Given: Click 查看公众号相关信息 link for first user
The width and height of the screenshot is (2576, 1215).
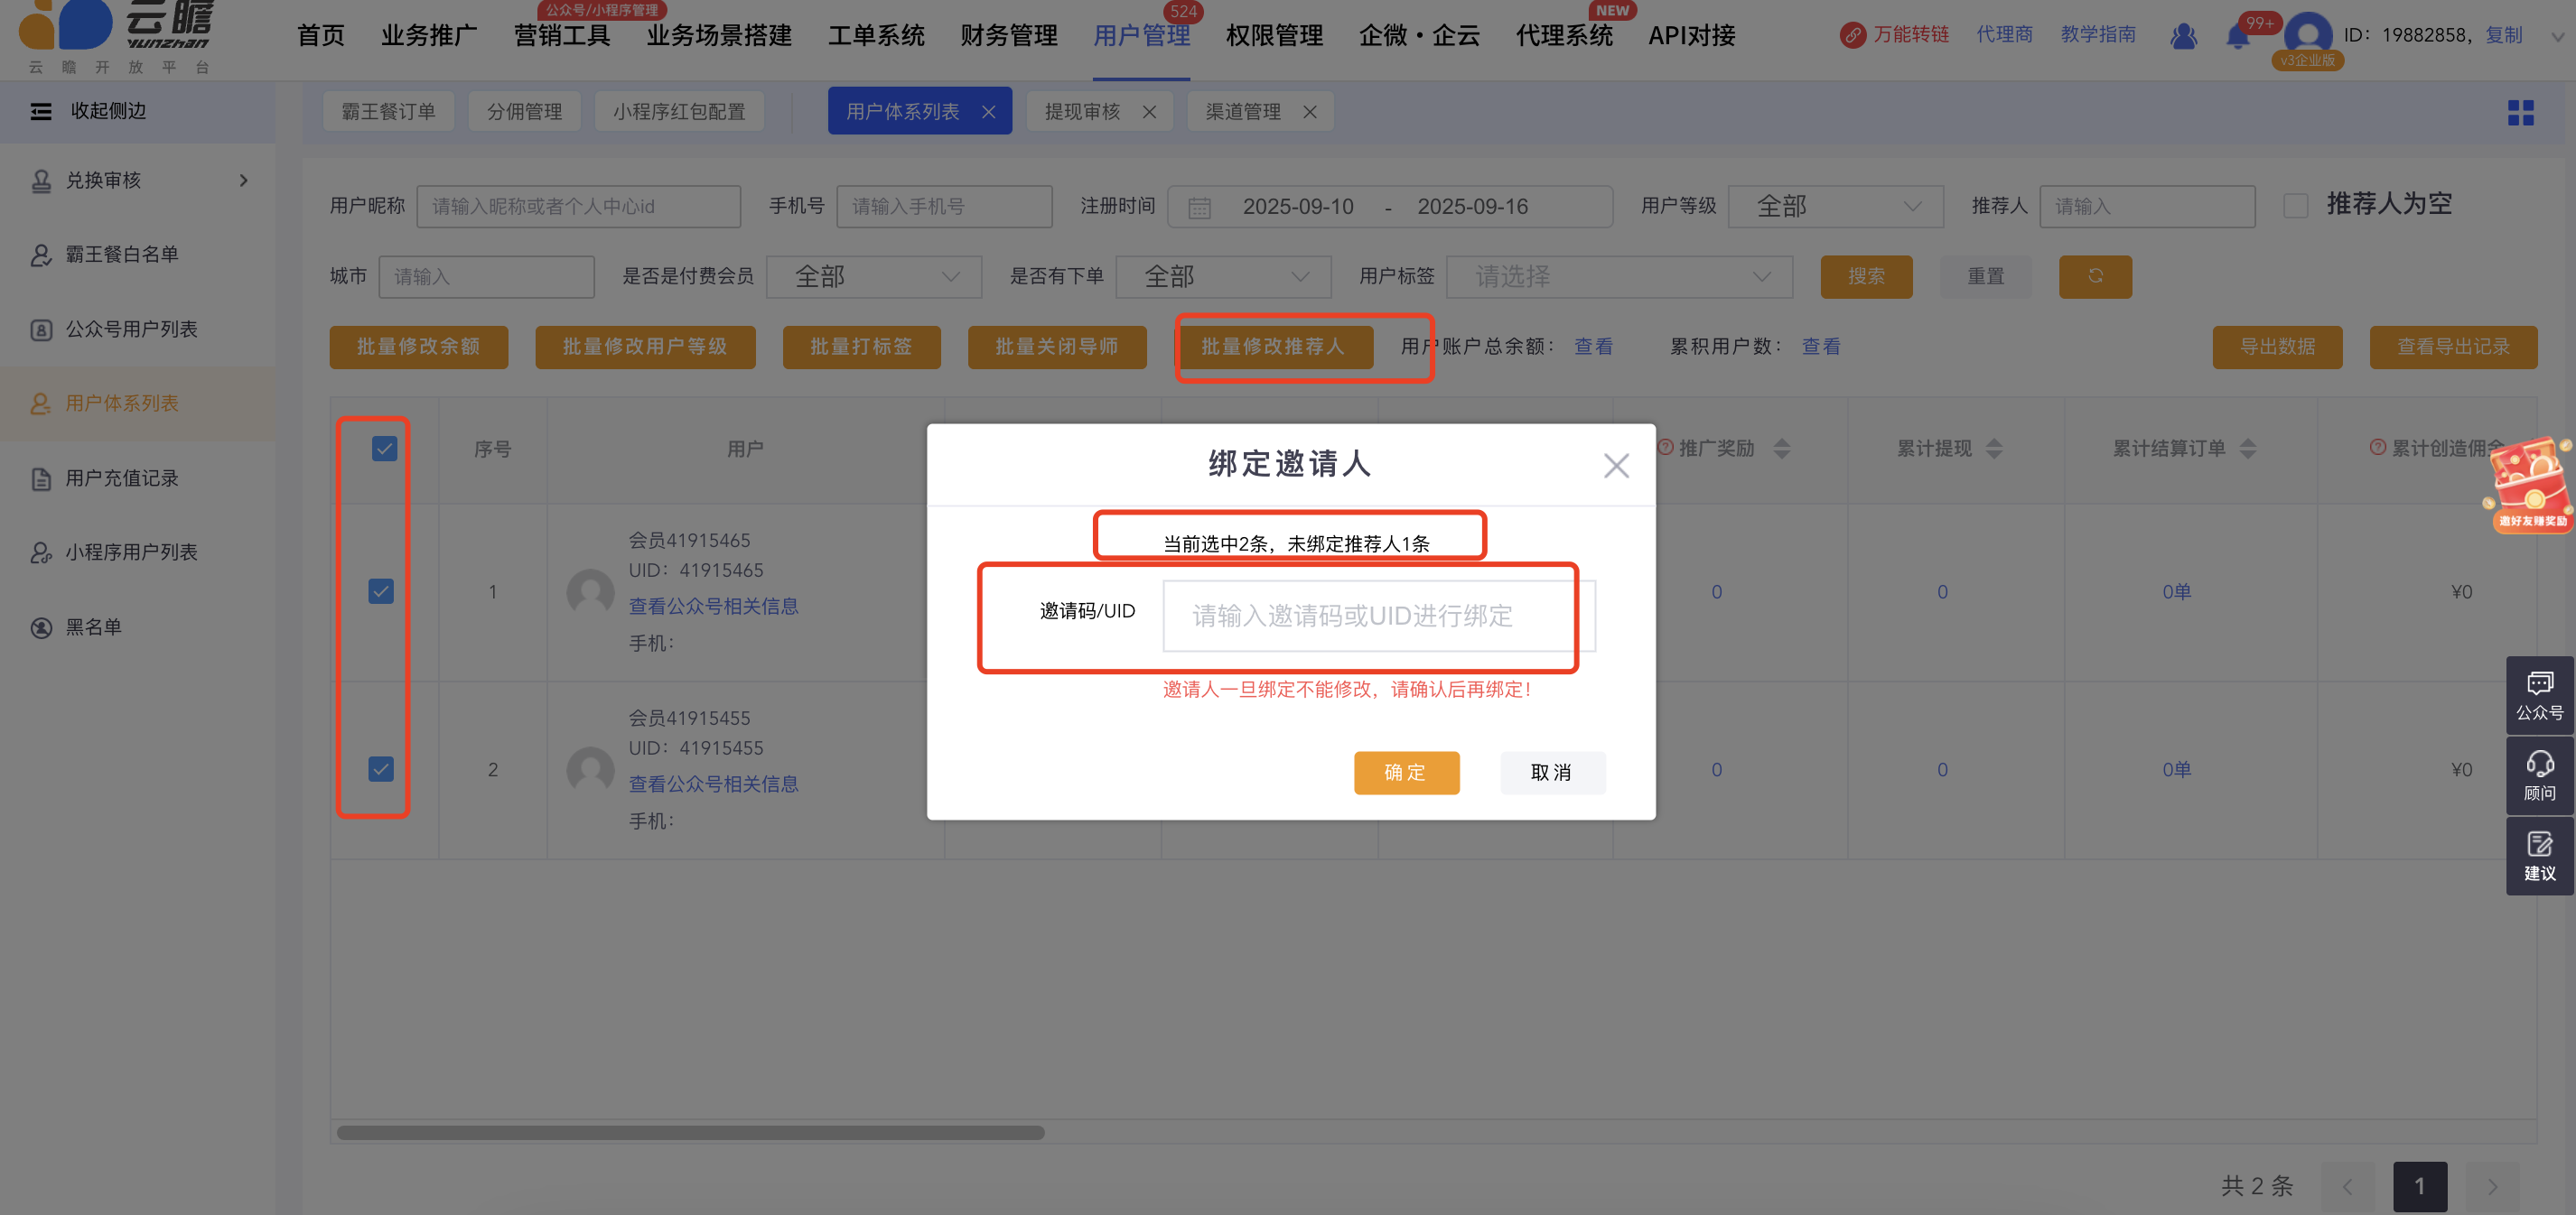Looking at the screenshot, I should [713, 607].
